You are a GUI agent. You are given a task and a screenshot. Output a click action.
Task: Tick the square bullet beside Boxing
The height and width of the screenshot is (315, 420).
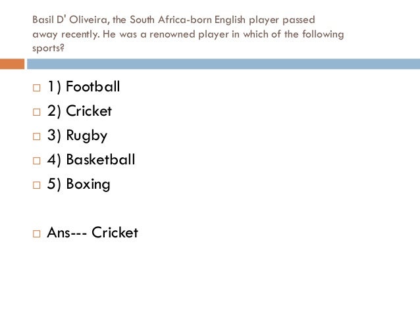(36, 185)
